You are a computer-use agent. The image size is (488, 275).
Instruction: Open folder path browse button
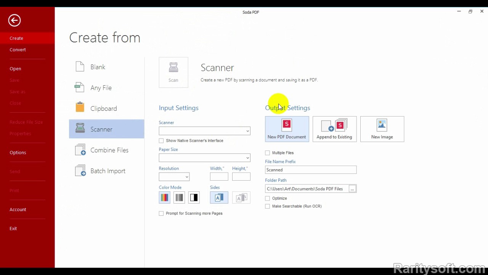click(x=352, y=189)
